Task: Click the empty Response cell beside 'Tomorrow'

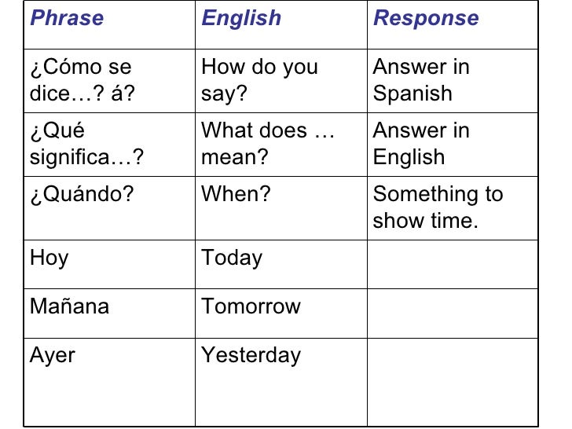Action: point(453,313)
